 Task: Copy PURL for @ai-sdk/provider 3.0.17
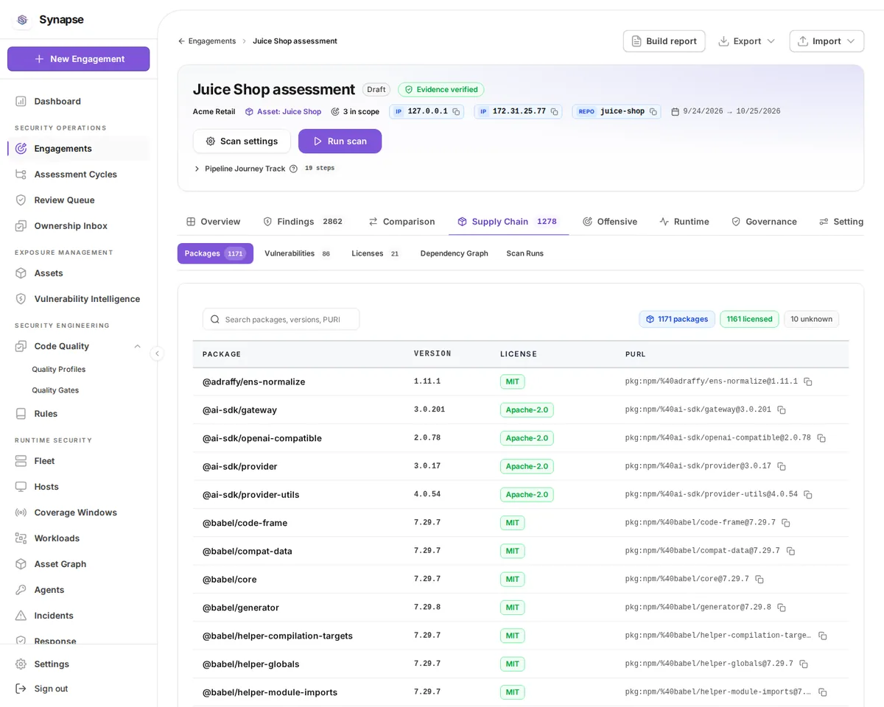click(x=781, y=466)
